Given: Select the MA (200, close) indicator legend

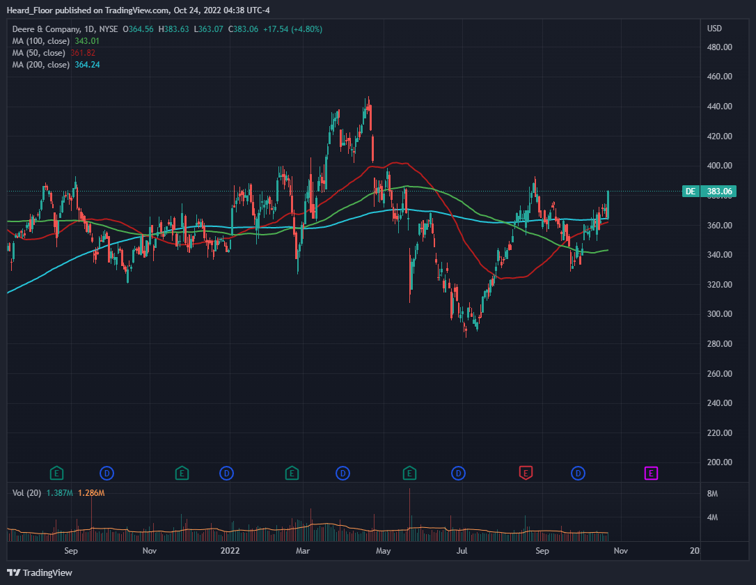Looking at the screenshot, I should tap(41, 65).
